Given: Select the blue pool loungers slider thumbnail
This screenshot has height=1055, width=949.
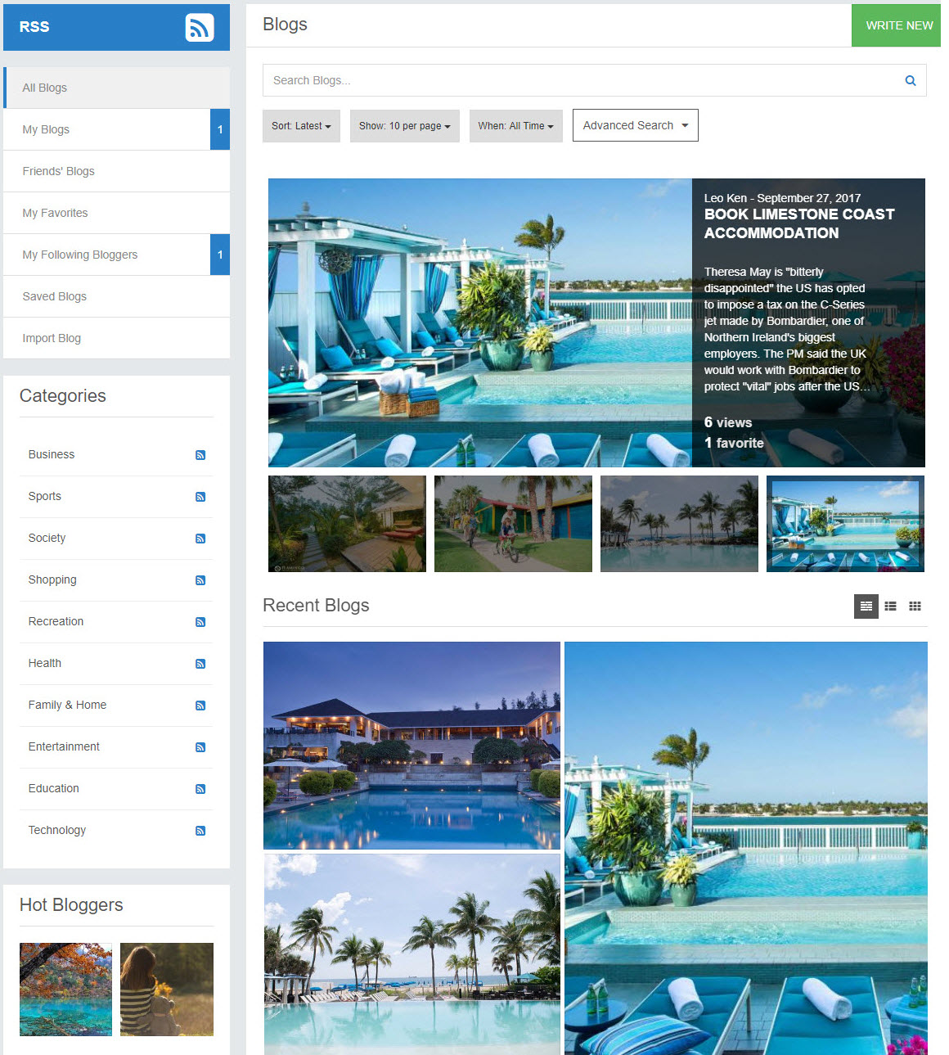Looking at the screenshot, I should pyautogui.click(x=845, y=524).
